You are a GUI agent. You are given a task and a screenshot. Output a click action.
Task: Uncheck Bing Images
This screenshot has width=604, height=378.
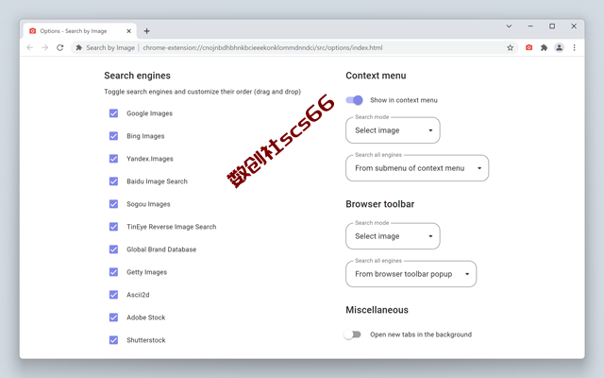pos(113,136)
